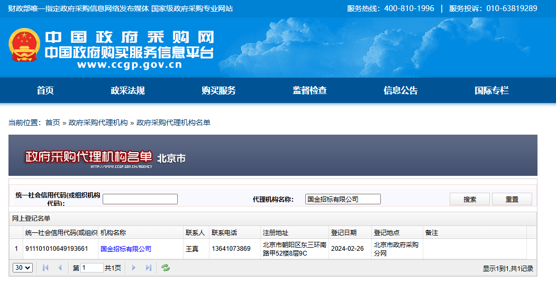Click the national emblem logo in header
This screenshot has height=292, width=556.
pyautogui.click(x=24, y=46)
